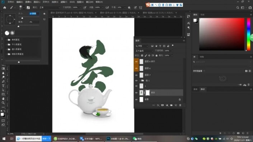This screenshot has width=253, height=142.
Task: Select the Type tool in the left toolbar
Action: click(3, 86)
